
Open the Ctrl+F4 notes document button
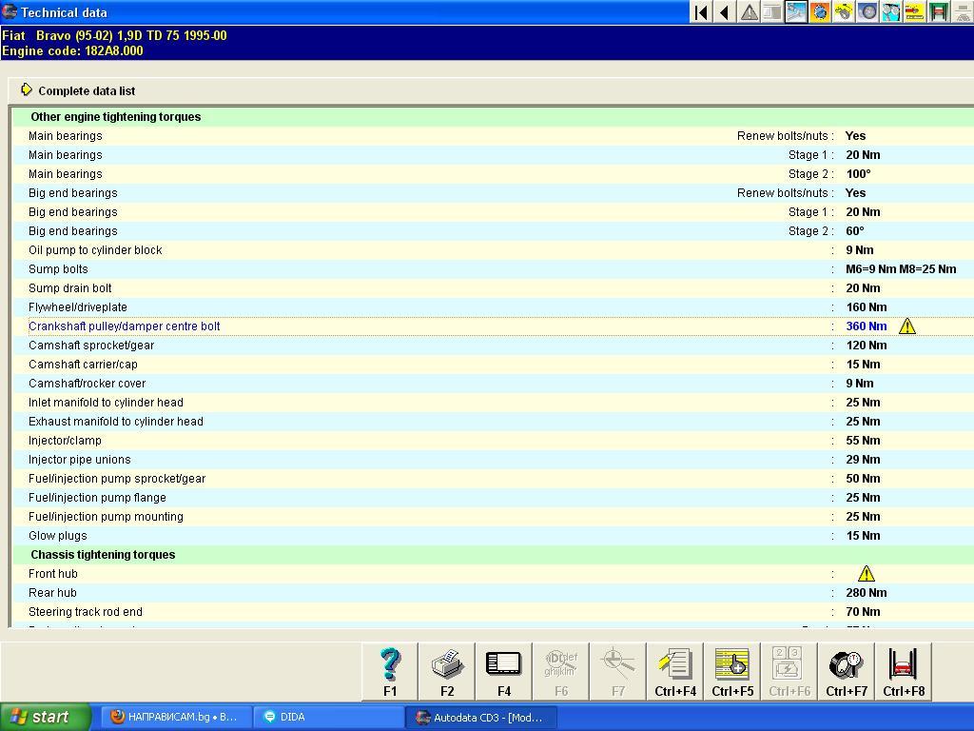click(675, 671)
